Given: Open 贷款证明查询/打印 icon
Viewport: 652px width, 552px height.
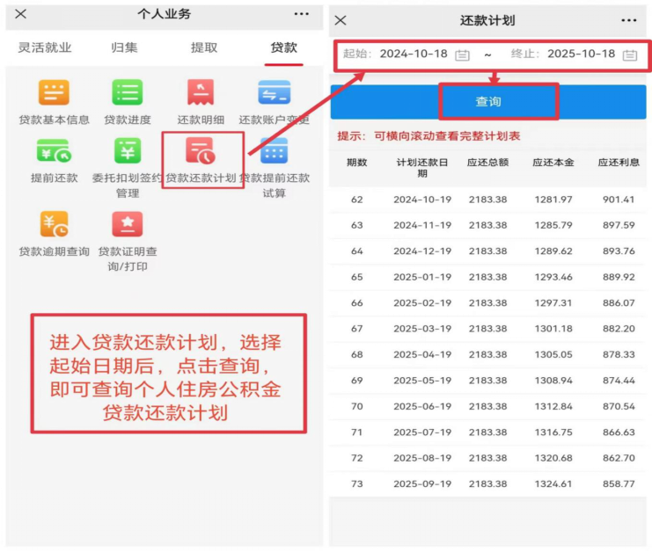Looking at the screenshot, I should pos(128,225).
